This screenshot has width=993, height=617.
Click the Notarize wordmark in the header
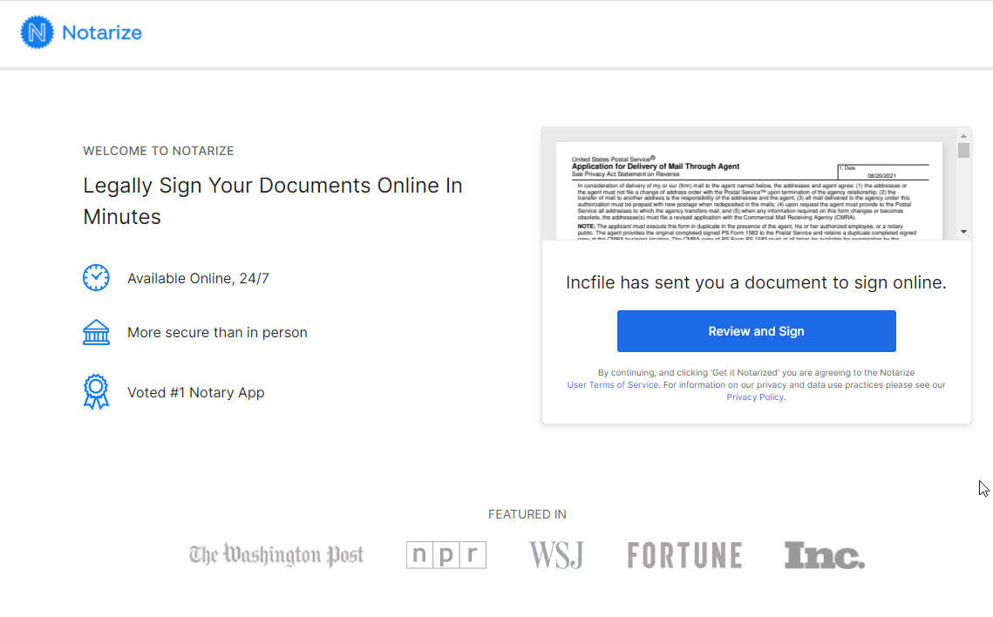click(x=102, y=33)
